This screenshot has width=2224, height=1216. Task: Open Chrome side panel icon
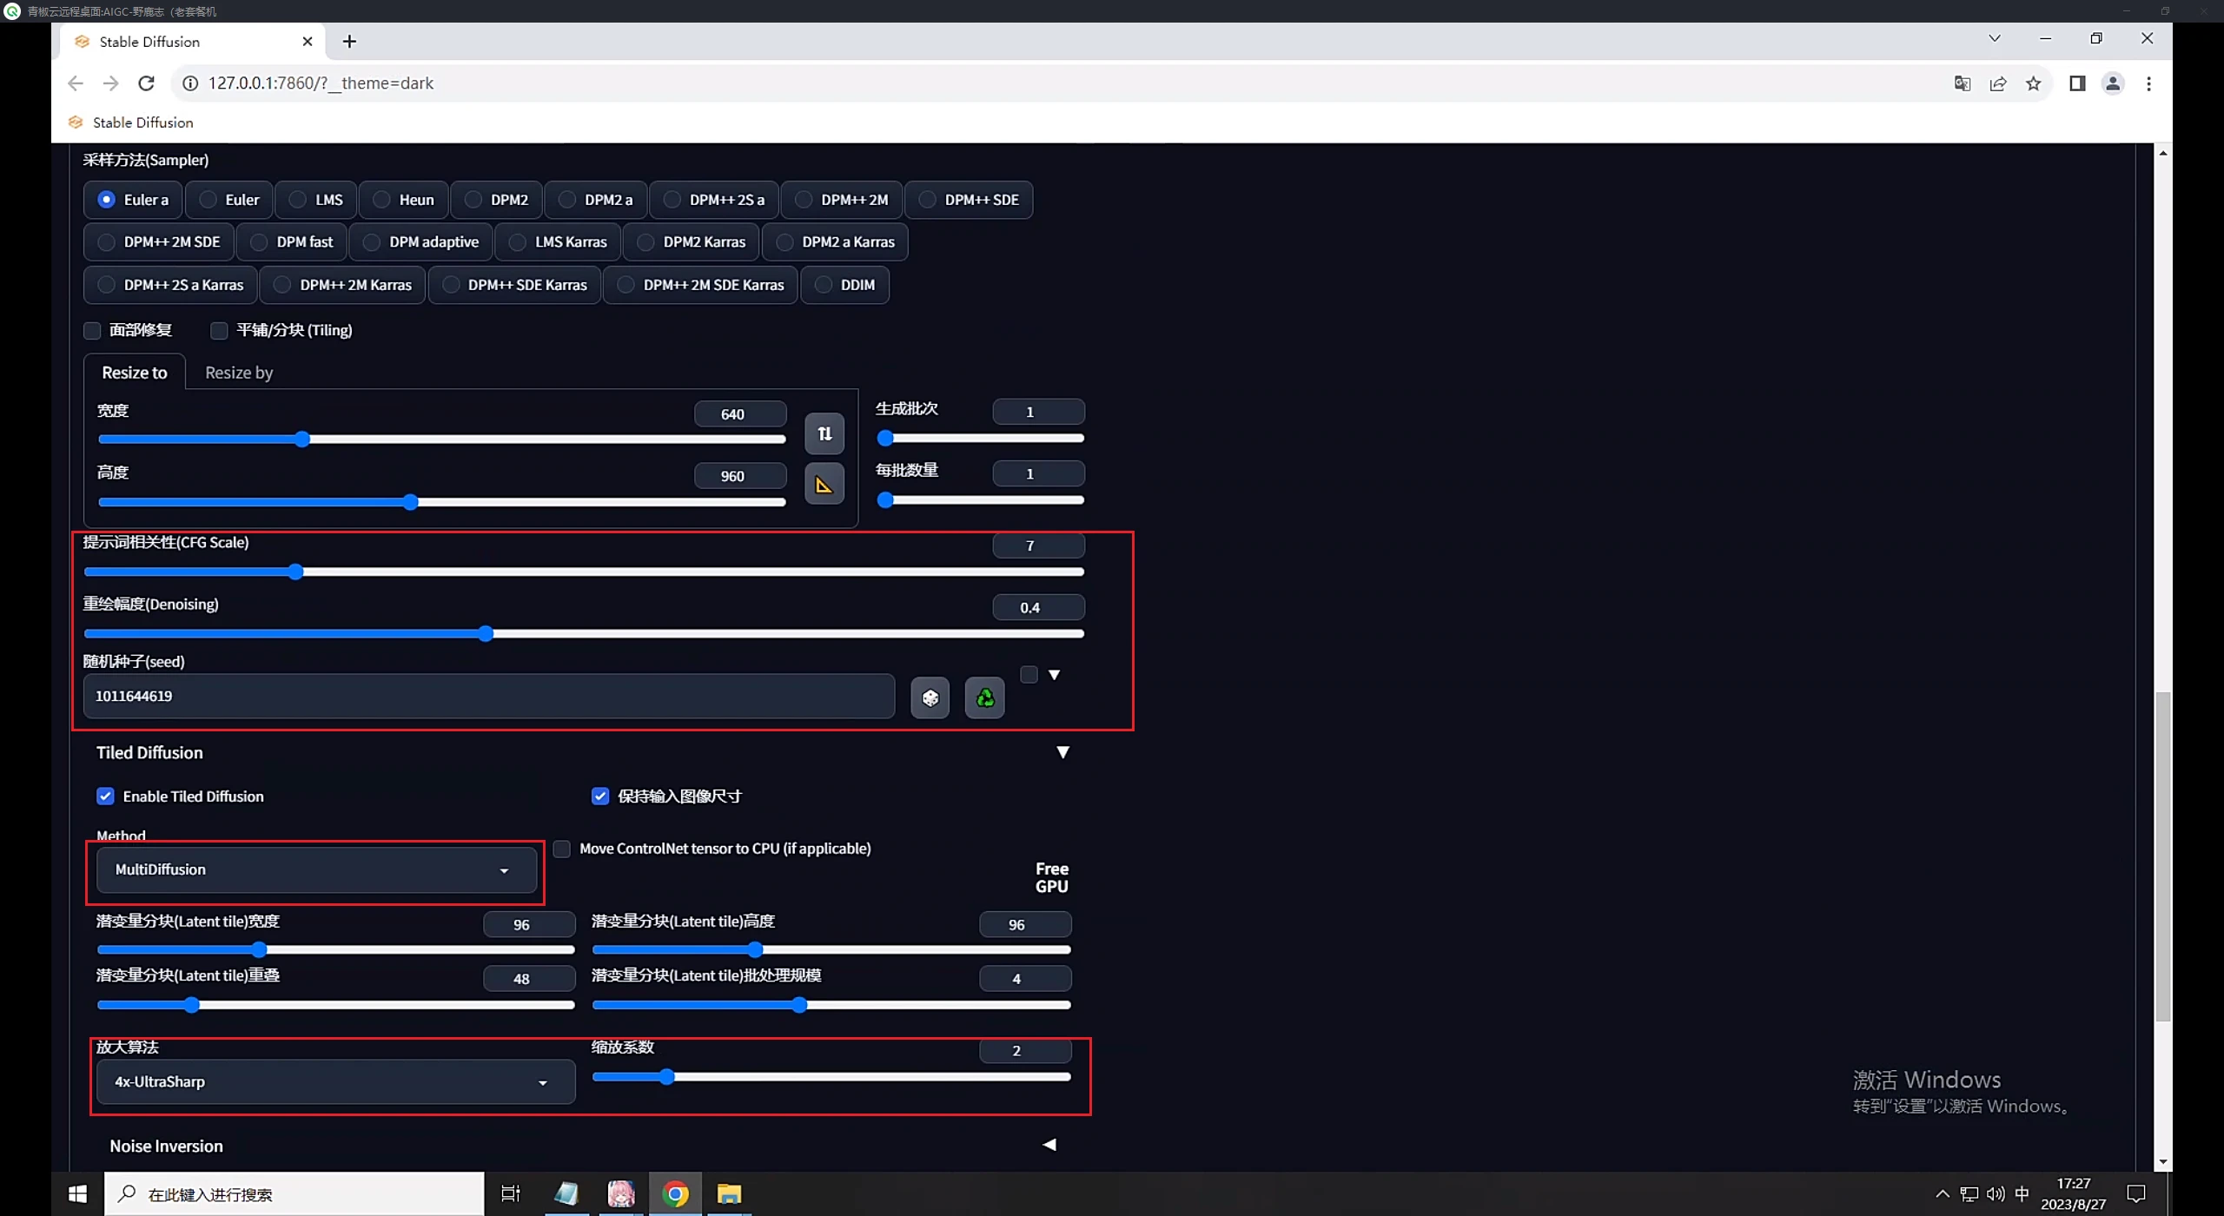pyautogui.click(x=2076, y=83)
